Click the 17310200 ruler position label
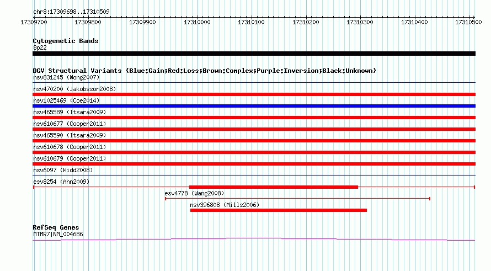Image resolution: width=491 pixels, height=271 pixels. tap(306, 22)
